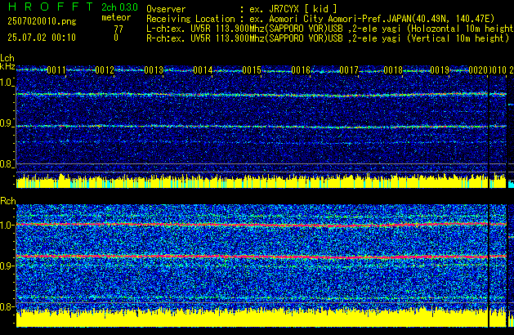The width and height of the screenshot is (514, 335).
Task: Click the 1.0 frequency label in Lch
Action: (x=7, y=83)
